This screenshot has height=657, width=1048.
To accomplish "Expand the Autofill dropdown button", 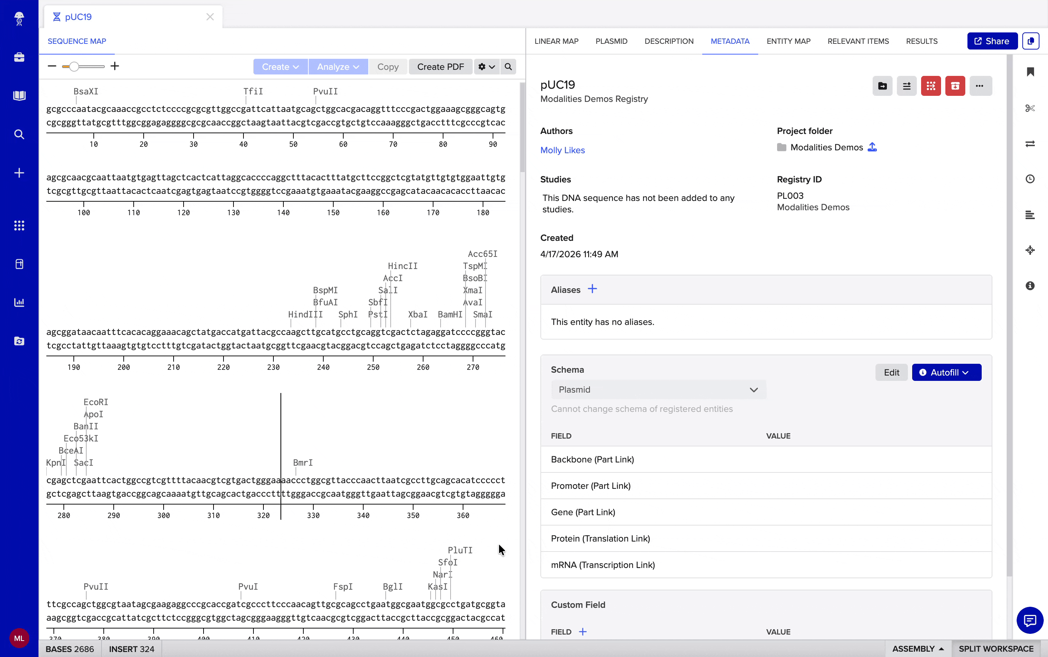I will (x=946, y=372).
